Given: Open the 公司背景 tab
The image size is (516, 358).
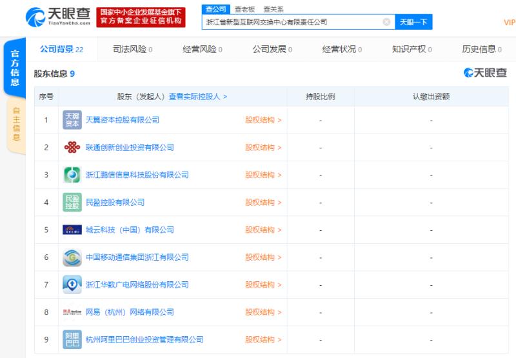Looking at the screenshot, I should pos(61,50).
